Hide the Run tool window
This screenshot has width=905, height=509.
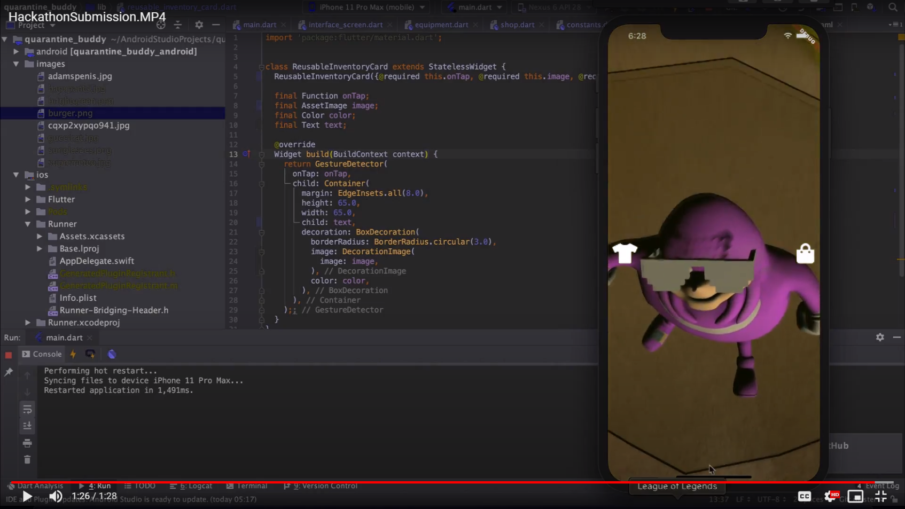(897, 338)
